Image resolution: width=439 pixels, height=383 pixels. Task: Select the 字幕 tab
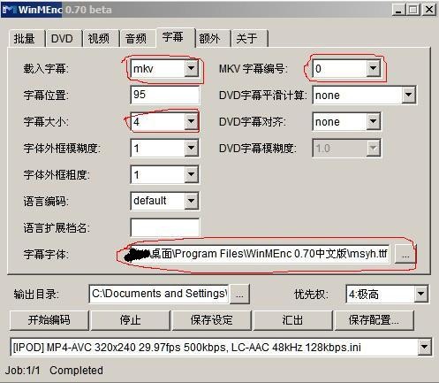click(176, 37)
